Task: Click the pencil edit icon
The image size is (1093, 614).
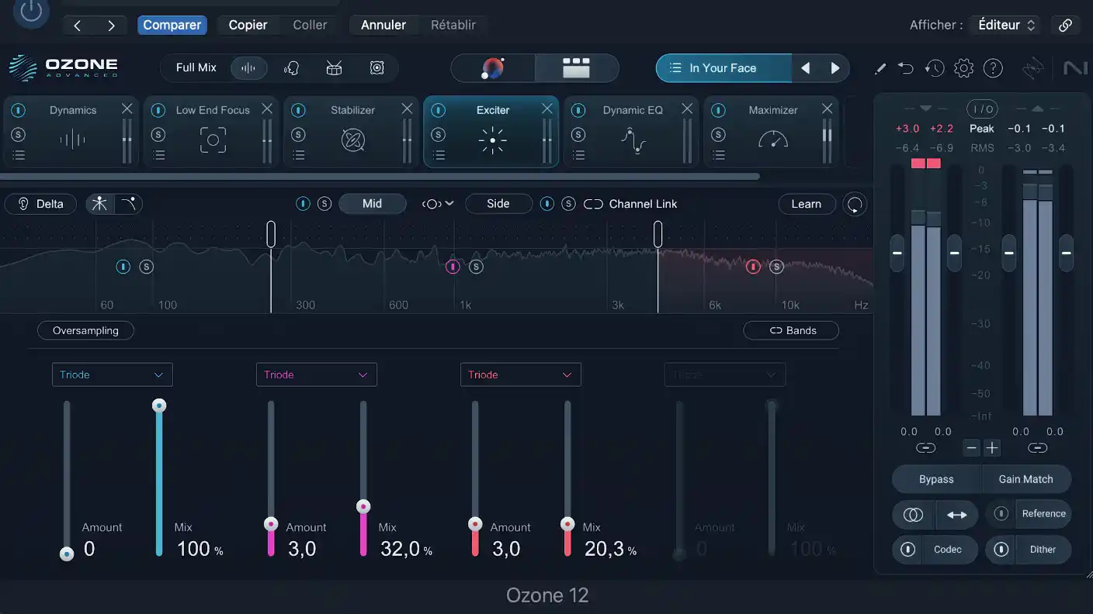Action: click(880, 68)
